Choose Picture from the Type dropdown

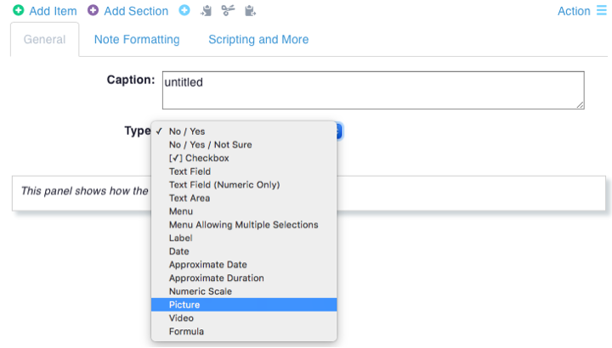pyautogui.click(x=185, y=305)
